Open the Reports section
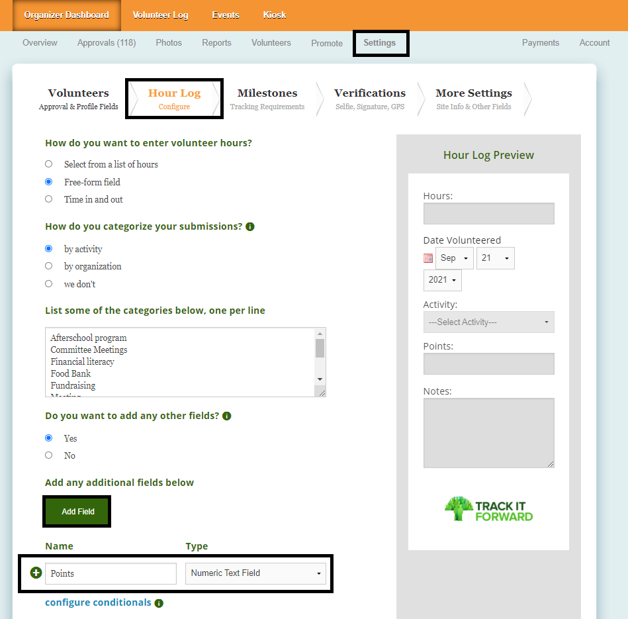 point(216,43)
